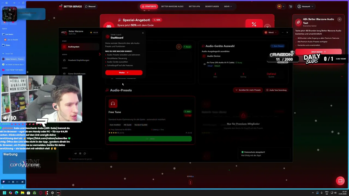The width and height of the screenshot is (349, 196).
Task: Open the DE language selector
Action: point(281,6)
